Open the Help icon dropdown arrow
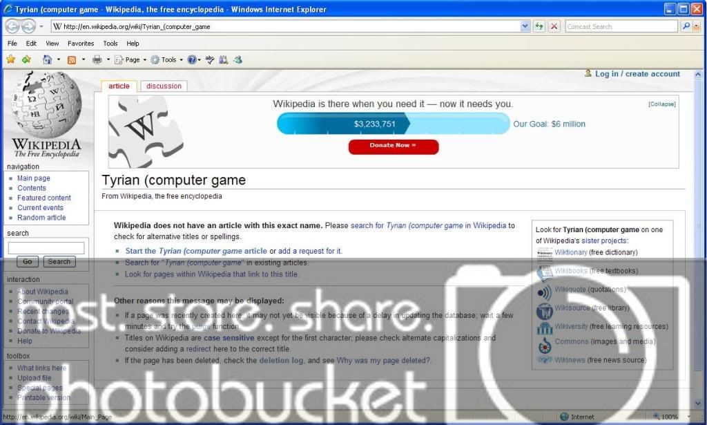The height and width of the screenshot is (425, 707). (200, 59)
